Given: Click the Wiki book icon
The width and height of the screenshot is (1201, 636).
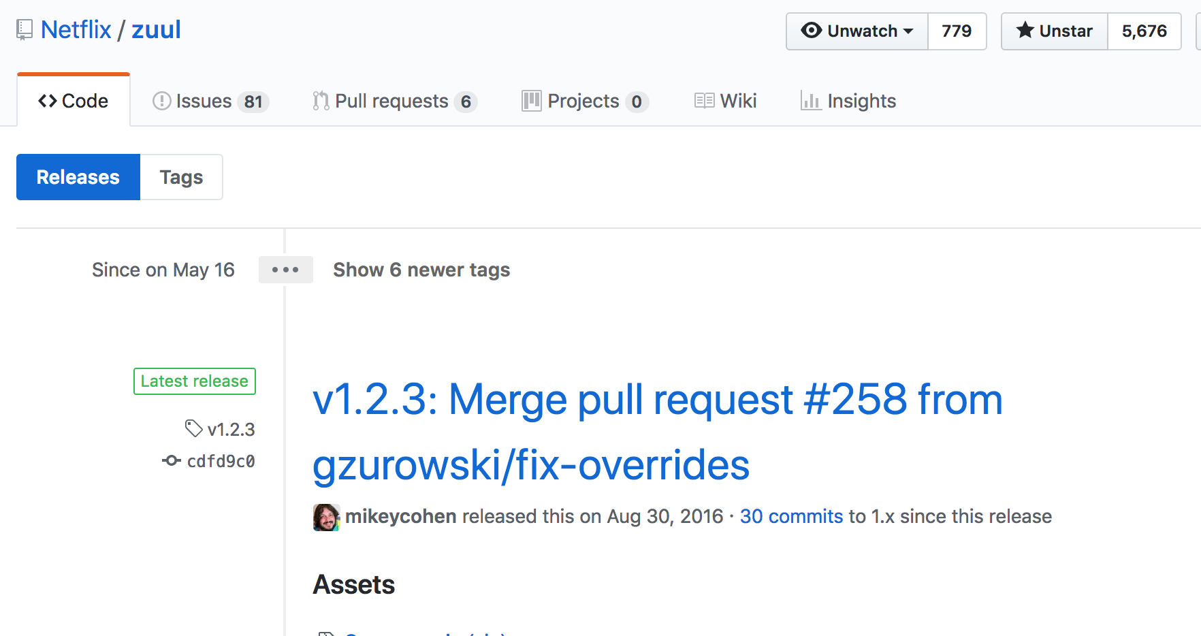Looking at the screenshot, I should tap(704, 101).
